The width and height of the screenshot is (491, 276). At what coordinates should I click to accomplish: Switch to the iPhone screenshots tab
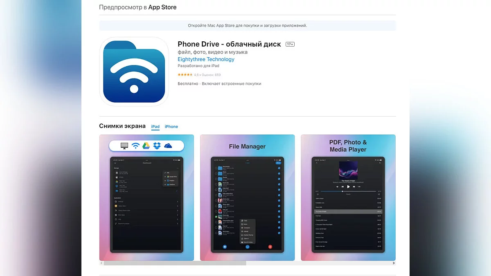point(171,127)
